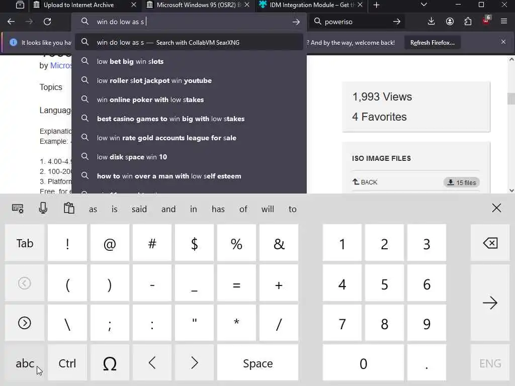
Task: Click the uBlock extension icon
Action: tap(486, 22)
